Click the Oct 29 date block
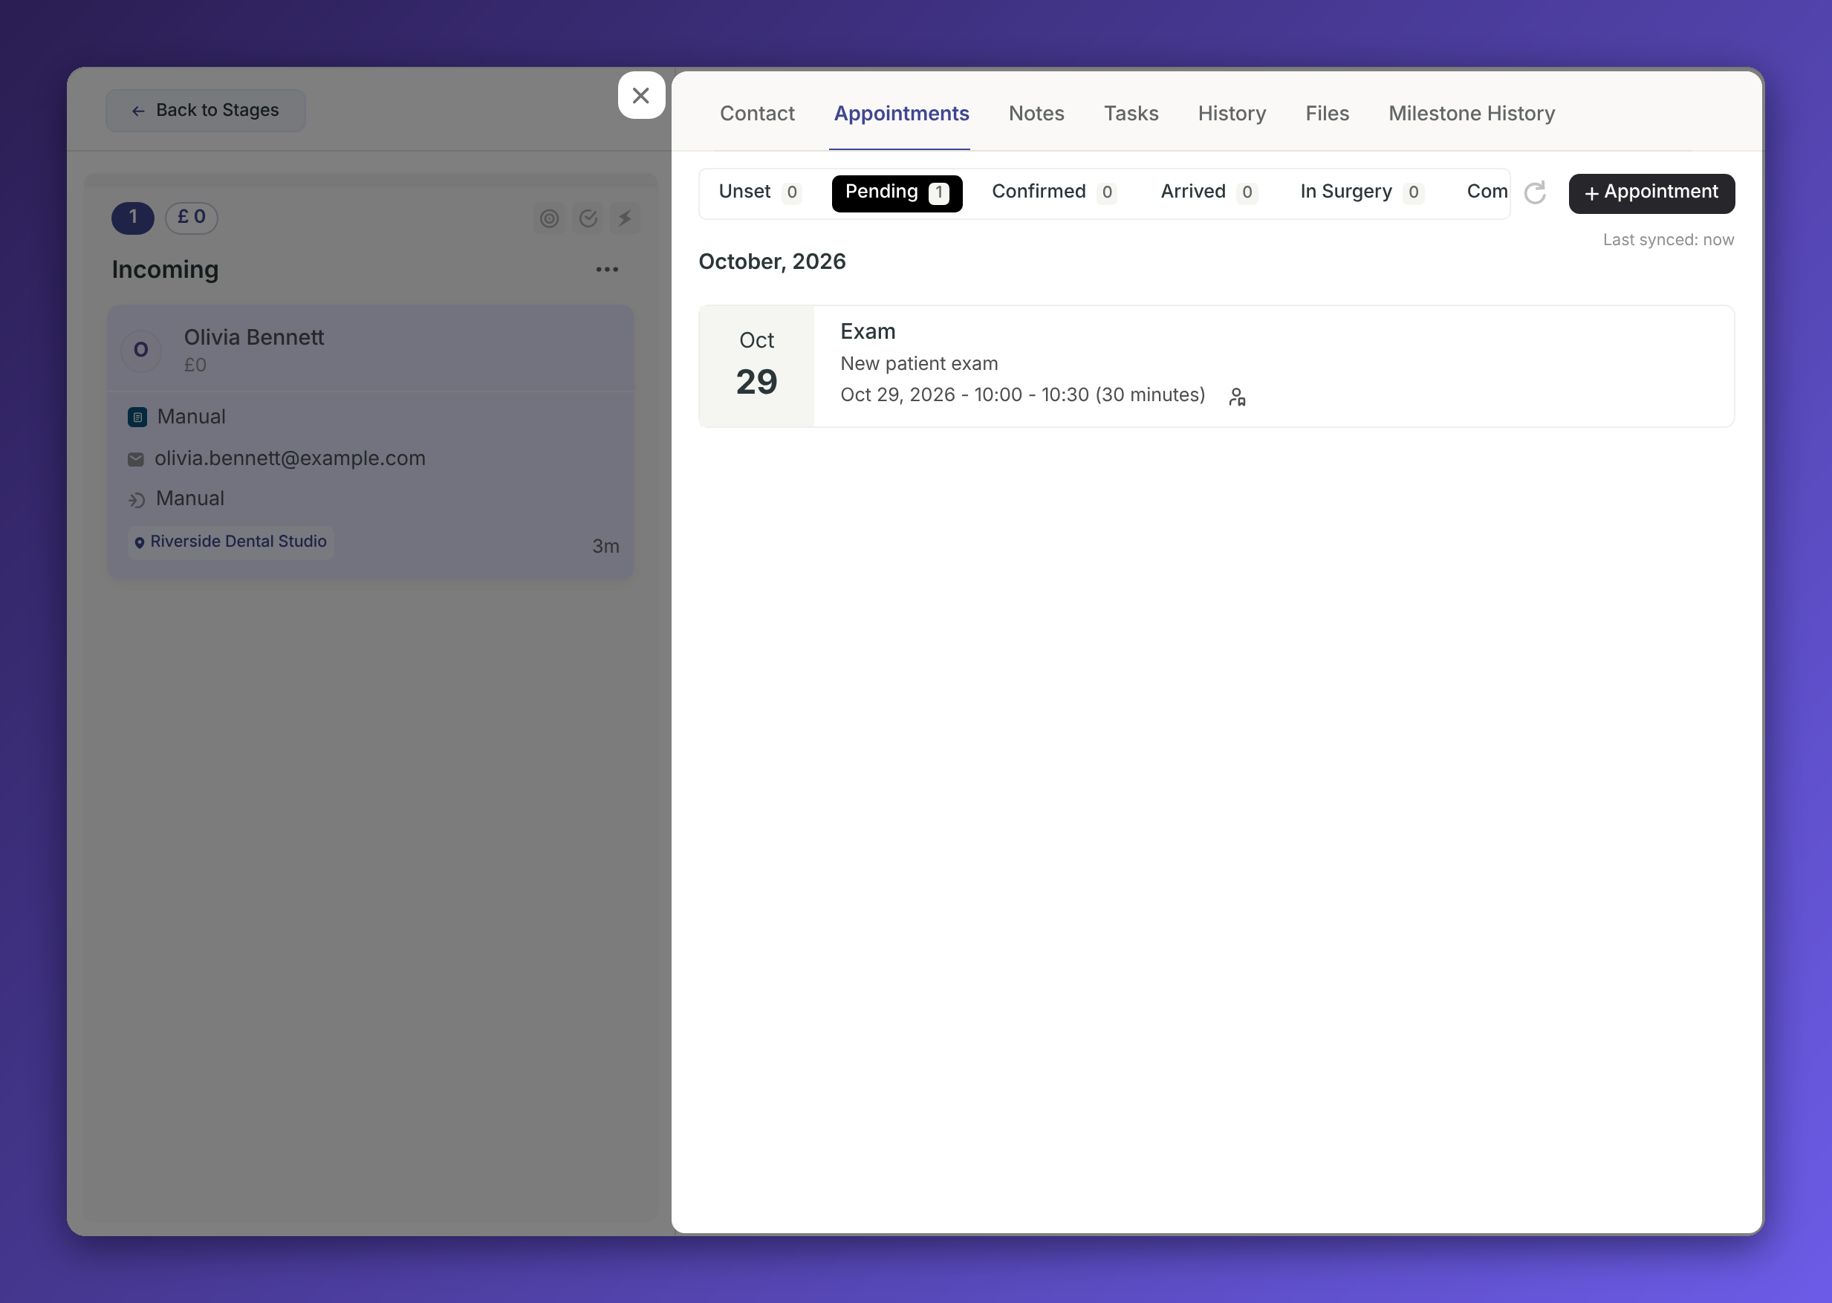Screen dimensions: 1832x1303 click(x=756, y=366)
